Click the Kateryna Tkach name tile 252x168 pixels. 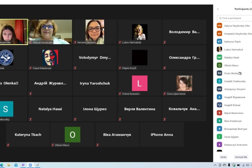point(28,135)
